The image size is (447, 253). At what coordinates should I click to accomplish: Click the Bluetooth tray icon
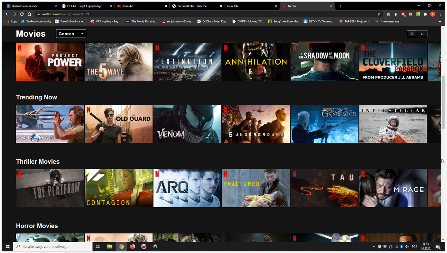click(x=402, y=247)
